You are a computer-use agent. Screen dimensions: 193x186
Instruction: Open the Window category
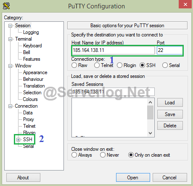coord(23,66)
